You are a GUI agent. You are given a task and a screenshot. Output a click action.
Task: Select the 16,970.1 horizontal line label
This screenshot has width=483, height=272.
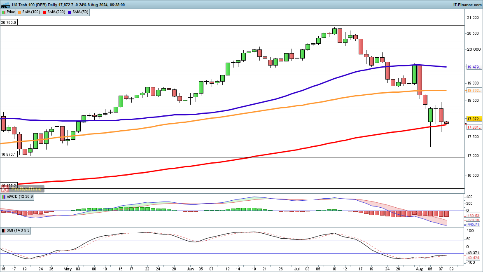click(x=9, y=154)
